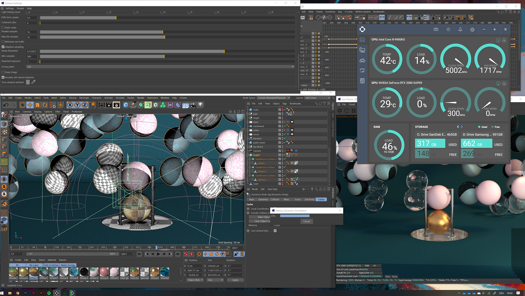Collapse Subdivision Surface.1 in tree
This screenshot has height=296, width=525.
pyautogui.click(x=250, y=175)
